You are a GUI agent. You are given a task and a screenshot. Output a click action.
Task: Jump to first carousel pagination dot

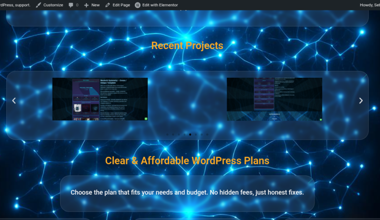point(167,135)
